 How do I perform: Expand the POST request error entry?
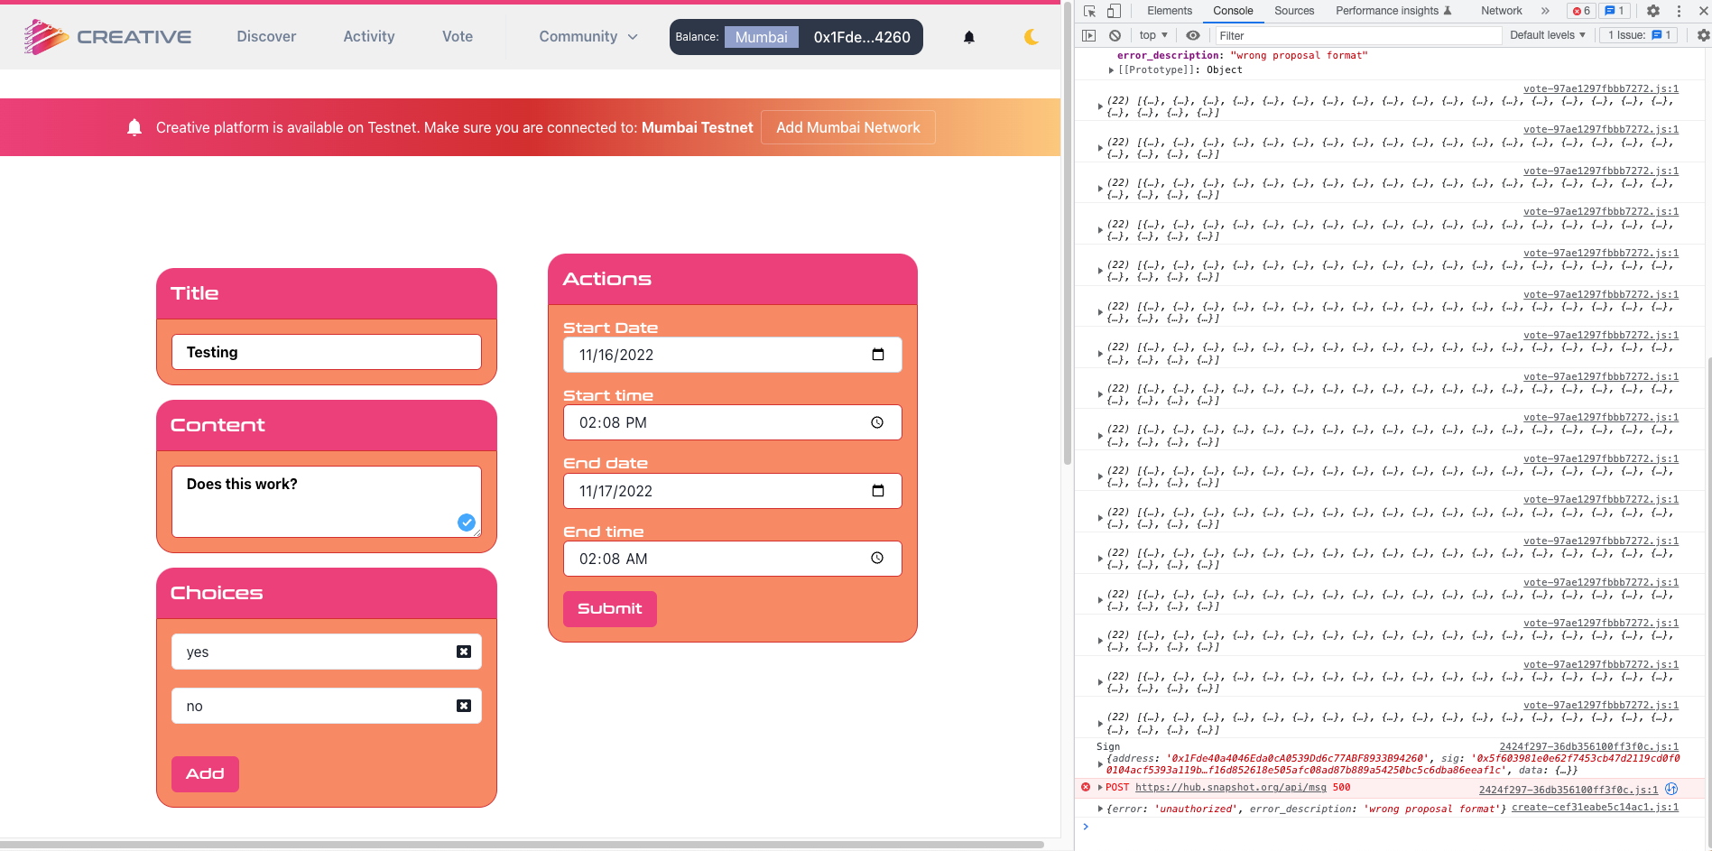tap(1100, 788)
